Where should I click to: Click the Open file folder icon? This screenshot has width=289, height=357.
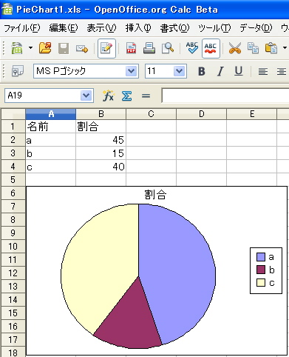[x=45, y=48]
